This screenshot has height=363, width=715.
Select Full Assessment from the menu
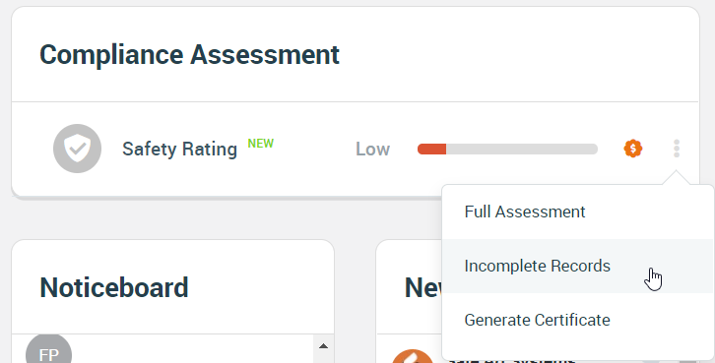[x=577, y=212]
